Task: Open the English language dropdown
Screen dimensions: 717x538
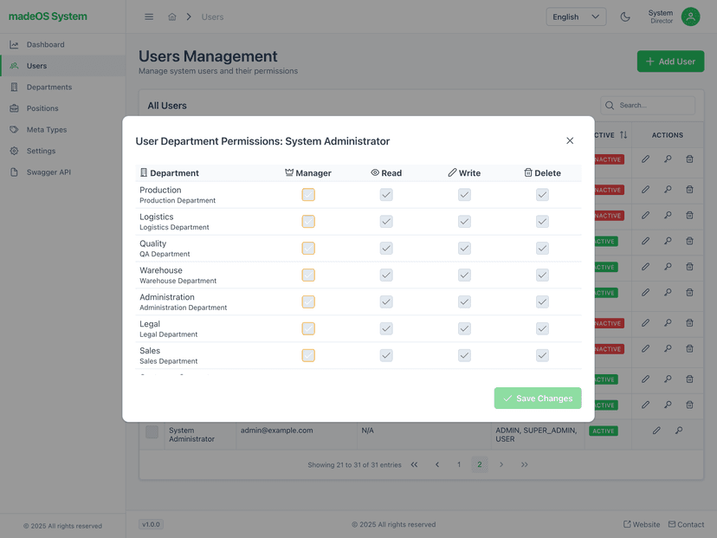Action: [576, 17]
